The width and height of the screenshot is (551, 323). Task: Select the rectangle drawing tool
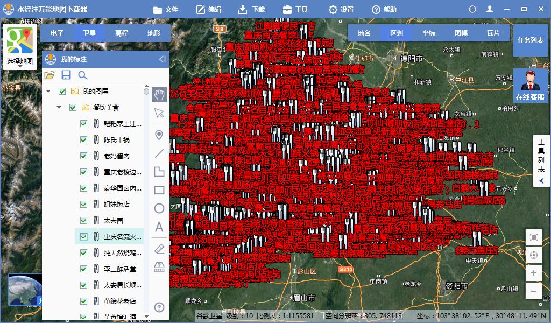click(x=159, y=190)
